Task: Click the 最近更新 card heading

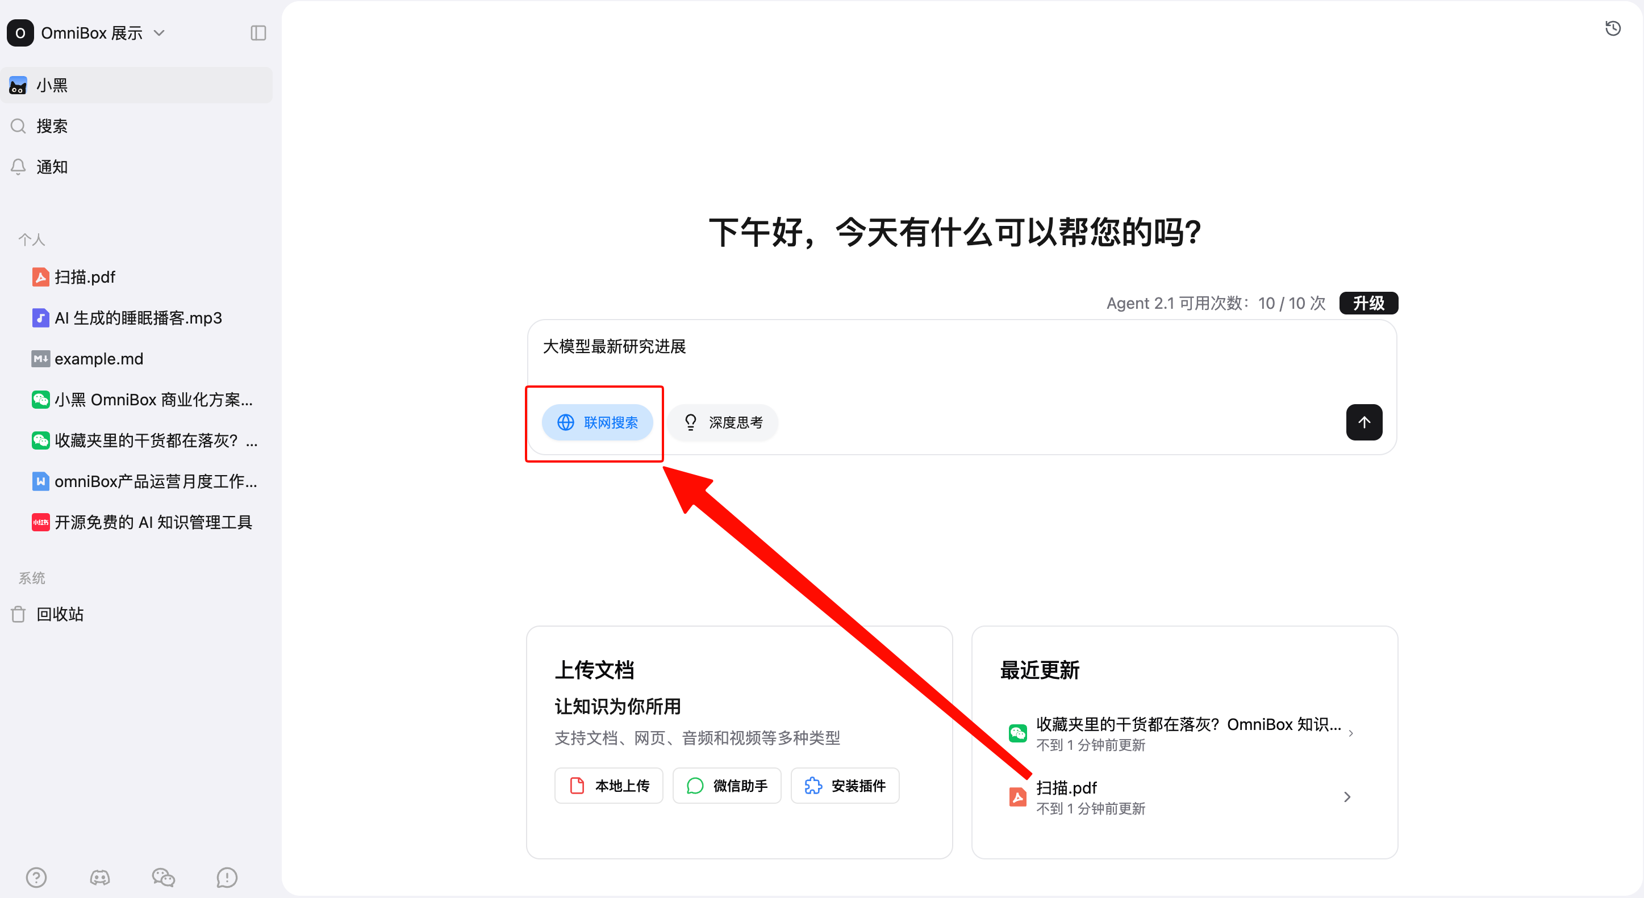Action: [x=1039, y=670]
